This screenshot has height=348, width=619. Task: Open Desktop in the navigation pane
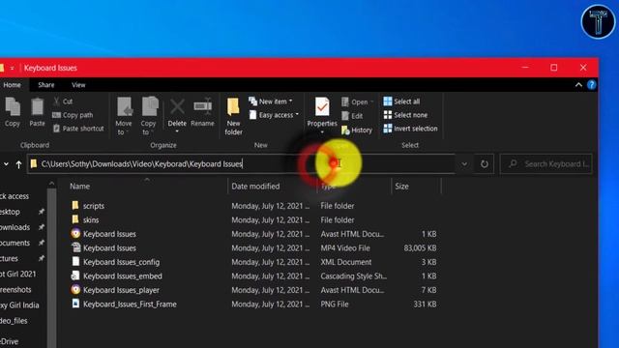click(x=10, y=212)
